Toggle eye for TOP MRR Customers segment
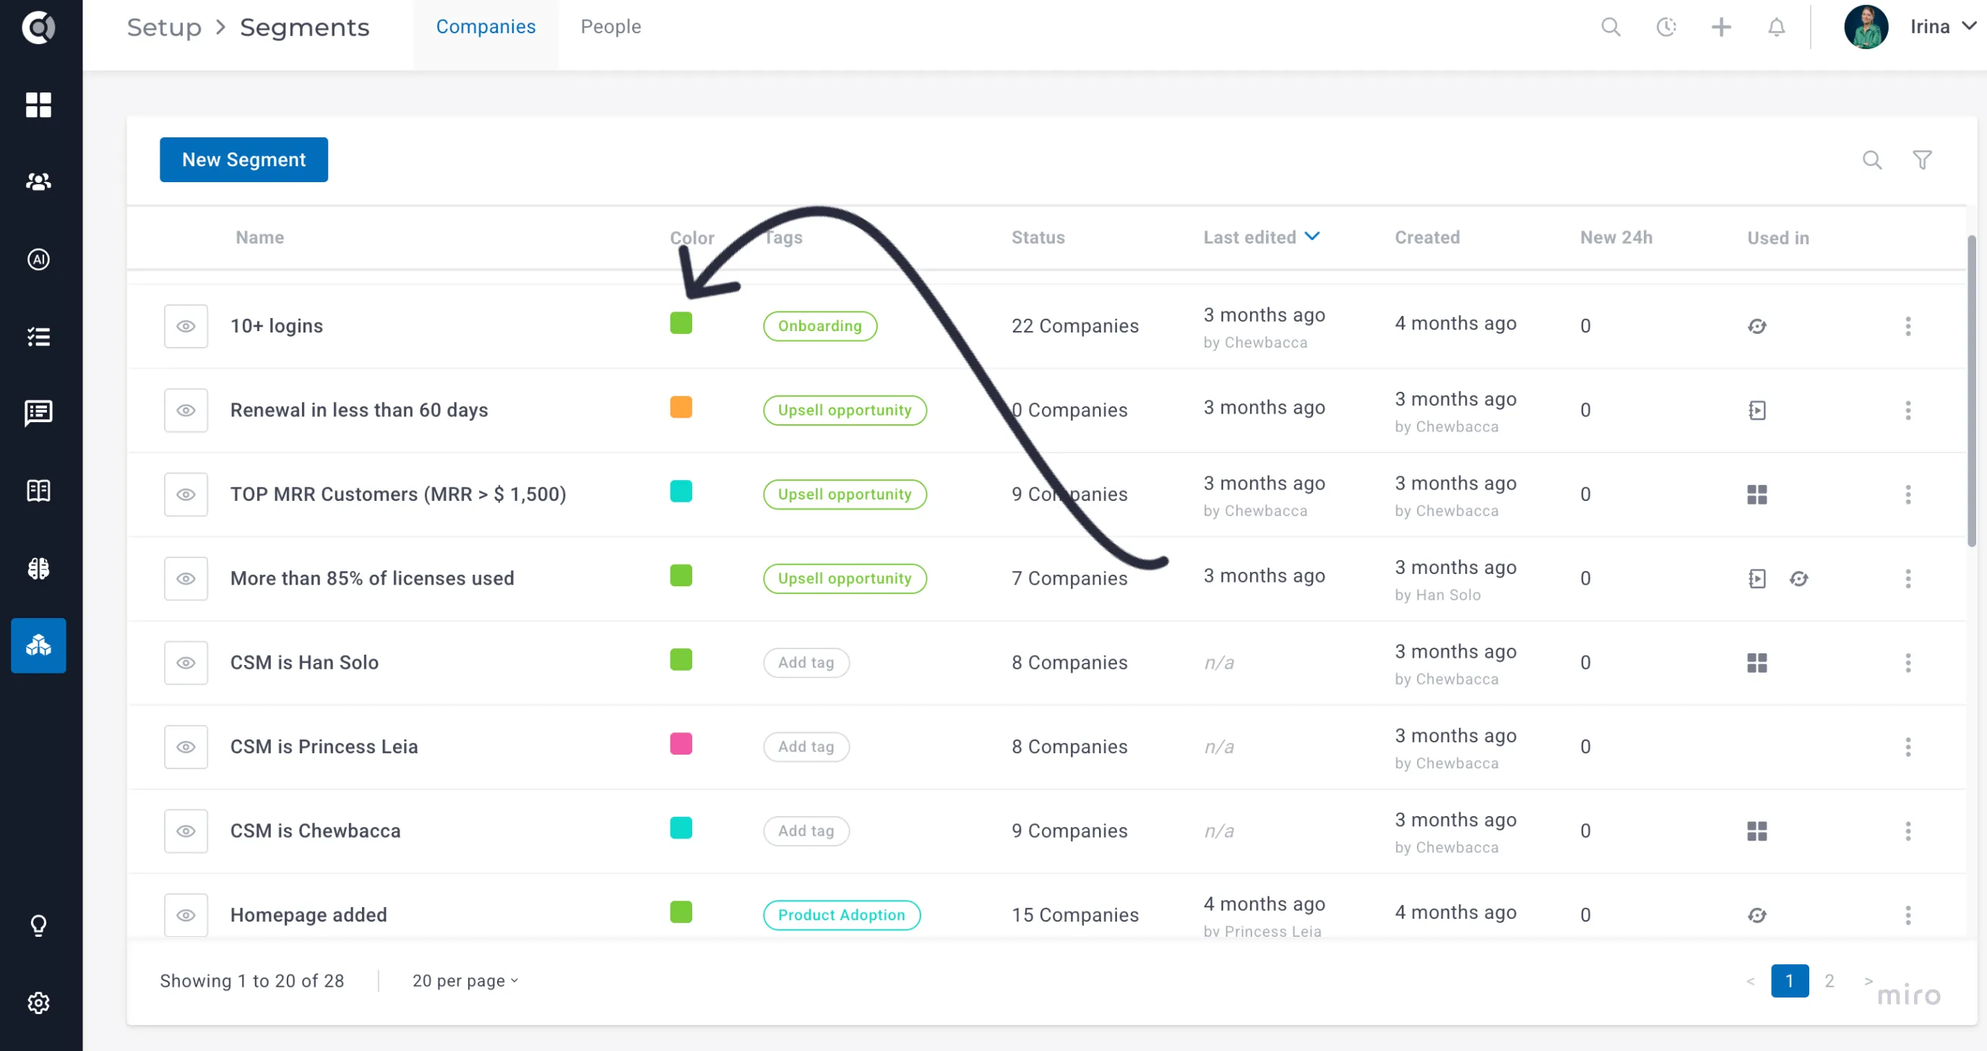Image resolution: width=1987 pixels, height=1051 pixels. point(186,494)
